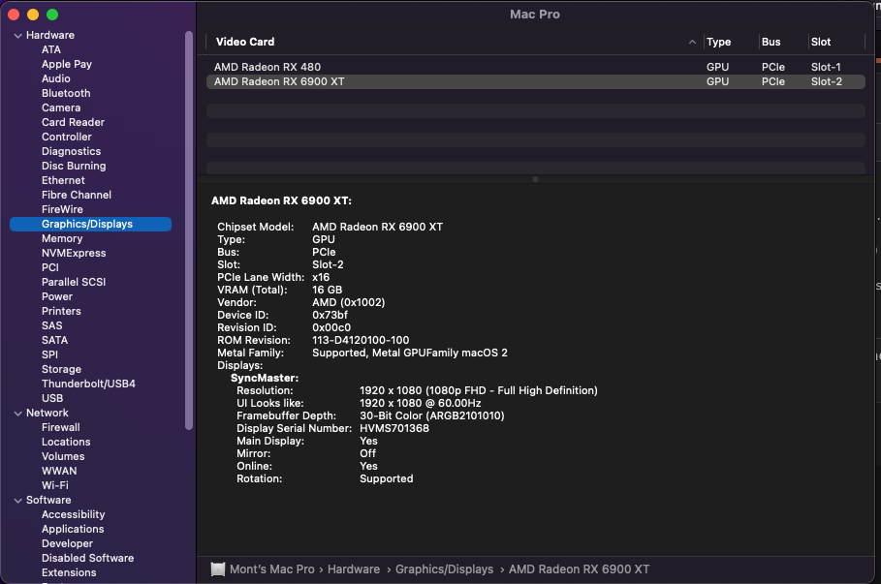Screen dimensions: 881x584
Task: Click Graphics/Displays in bottom path bar
Action: pyautogui.click(x=445, y=569)
